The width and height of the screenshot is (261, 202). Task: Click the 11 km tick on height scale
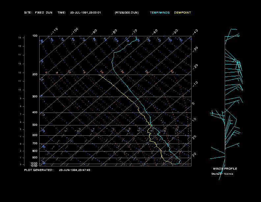(x=20, y=81)
